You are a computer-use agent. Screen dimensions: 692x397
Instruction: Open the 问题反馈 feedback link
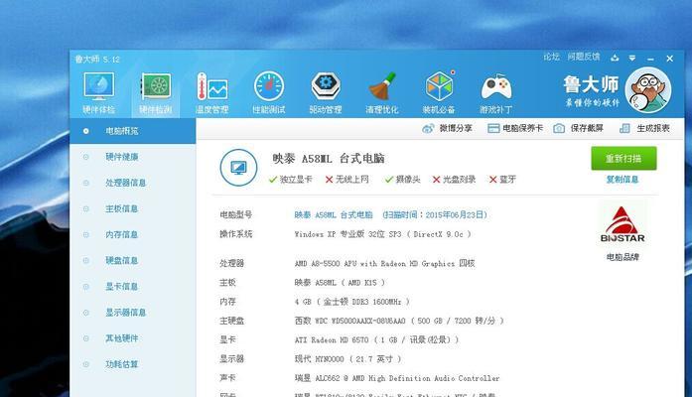pyautogui.click(x=584, y=57)
